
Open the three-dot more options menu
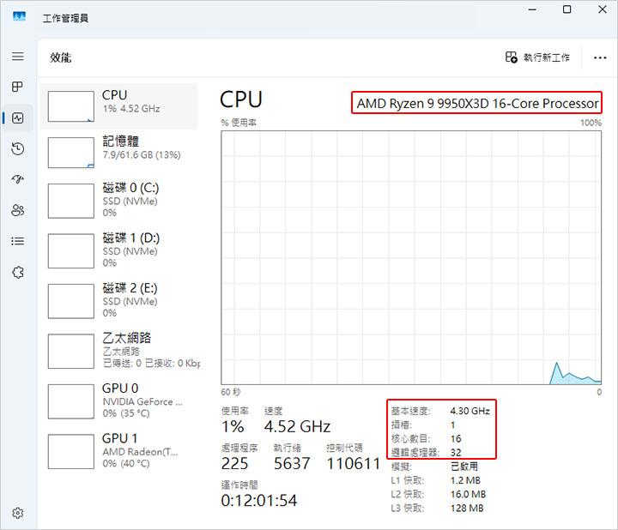tap(600, 57)
